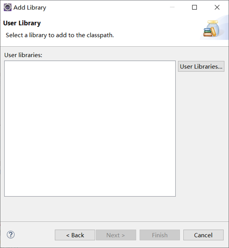Click the disabled Next > button
This screenshot has width=229, height=248.
116,235
